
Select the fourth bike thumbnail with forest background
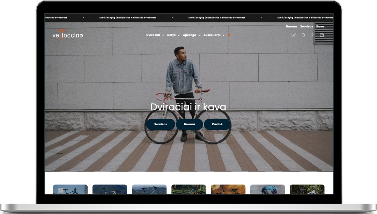pos(188,189)
